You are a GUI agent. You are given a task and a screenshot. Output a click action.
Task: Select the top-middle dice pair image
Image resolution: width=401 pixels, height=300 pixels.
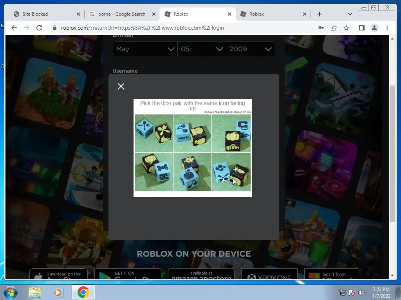(x=192, y=133)
